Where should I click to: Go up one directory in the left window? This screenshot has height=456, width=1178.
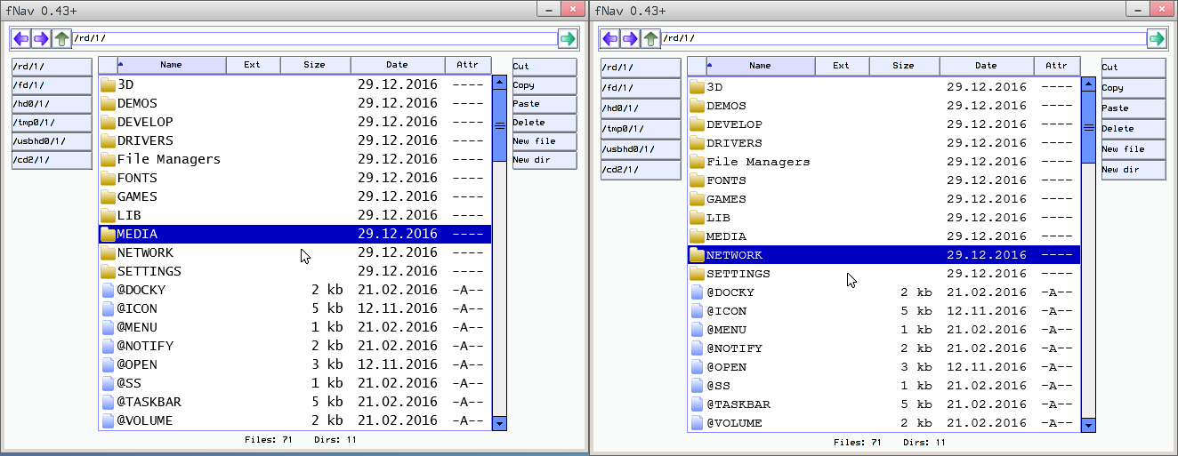pos(61,38)
